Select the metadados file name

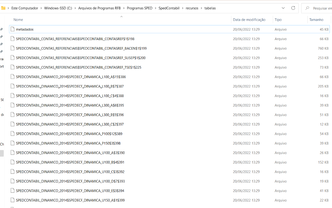(x=25, y=29)
